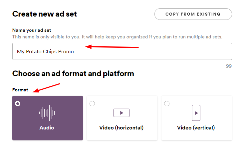The height and width of the screenshot is (148, 245).
Task: Select the Audio format radio button
Action: [x=18, y=104]
